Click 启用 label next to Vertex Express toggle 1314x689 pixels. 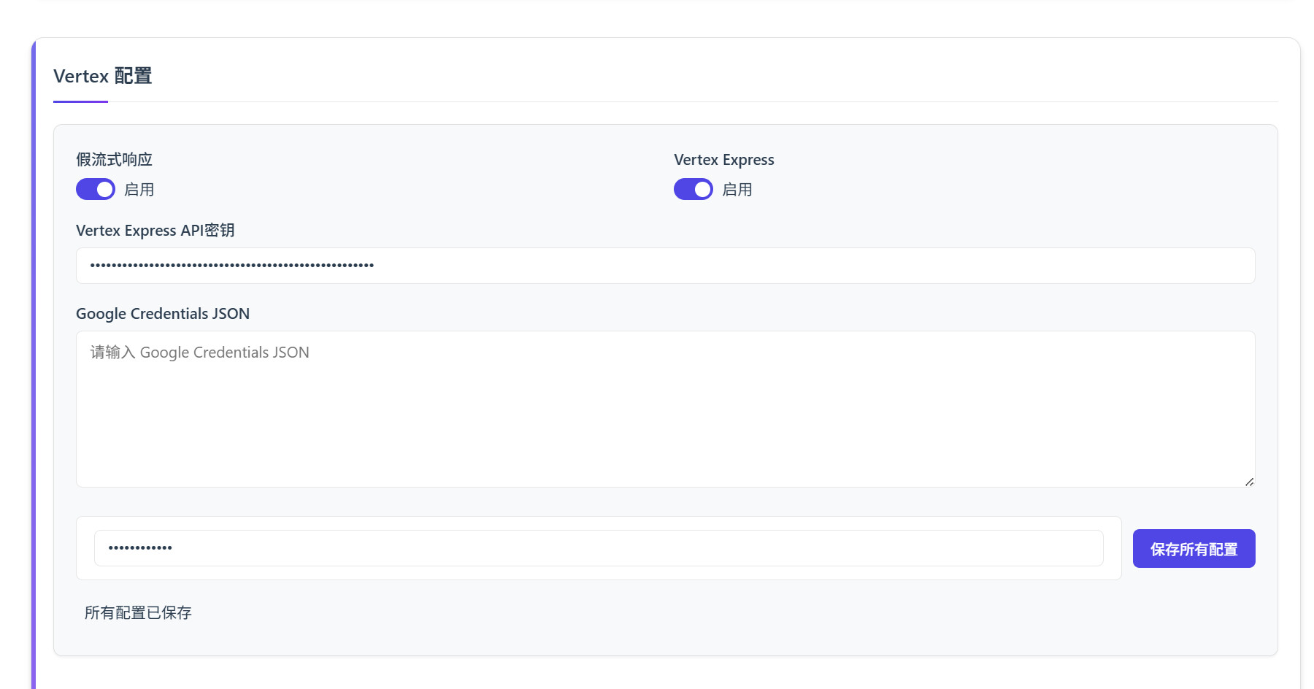(737, 190)
